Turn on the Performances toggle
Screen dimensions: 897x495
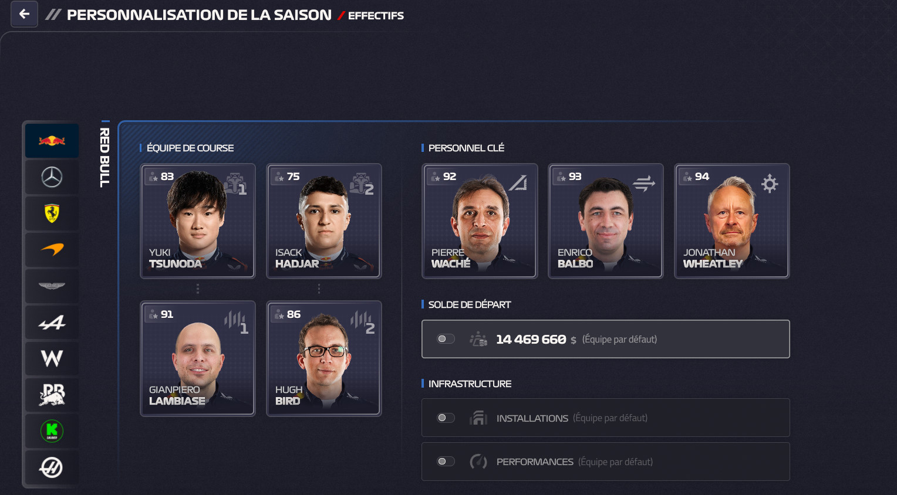point(446,462)
